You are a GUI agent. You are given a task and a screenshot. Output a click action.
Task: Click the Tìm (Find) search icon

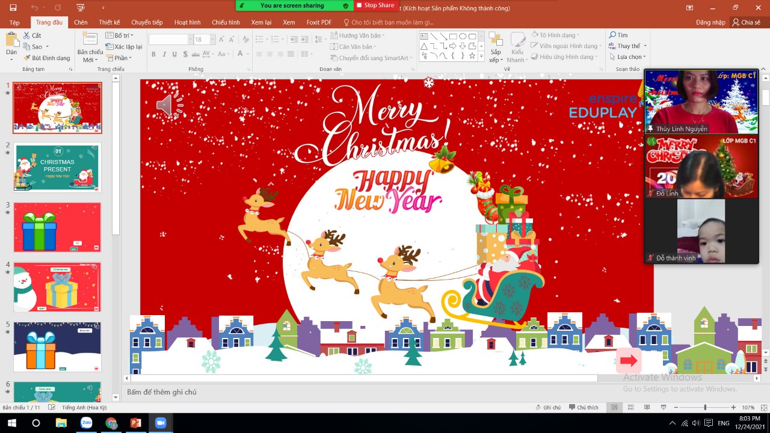click(618, 35)
